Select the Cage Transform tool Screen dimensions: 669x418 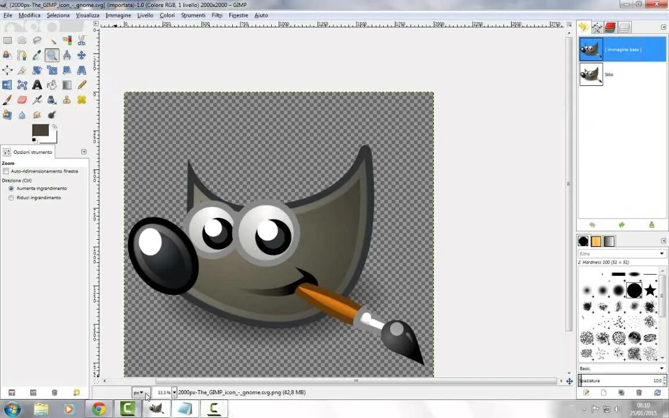click(22, 85)
